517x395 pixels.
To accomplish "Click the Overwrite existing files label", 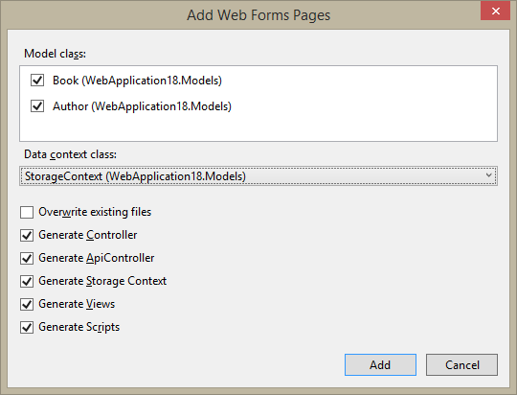I will coord(95,212).
